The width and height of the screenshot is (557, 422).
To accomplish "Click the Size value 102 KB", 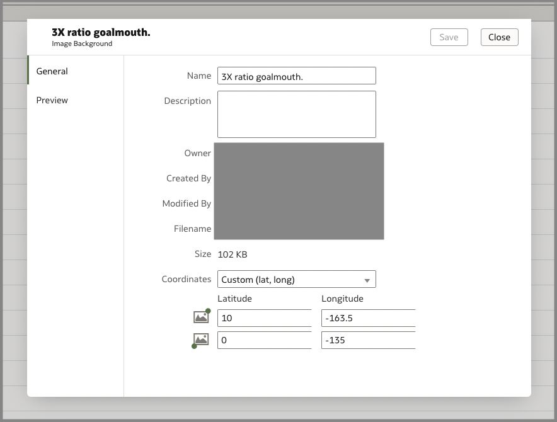I will tap(232, 254).
